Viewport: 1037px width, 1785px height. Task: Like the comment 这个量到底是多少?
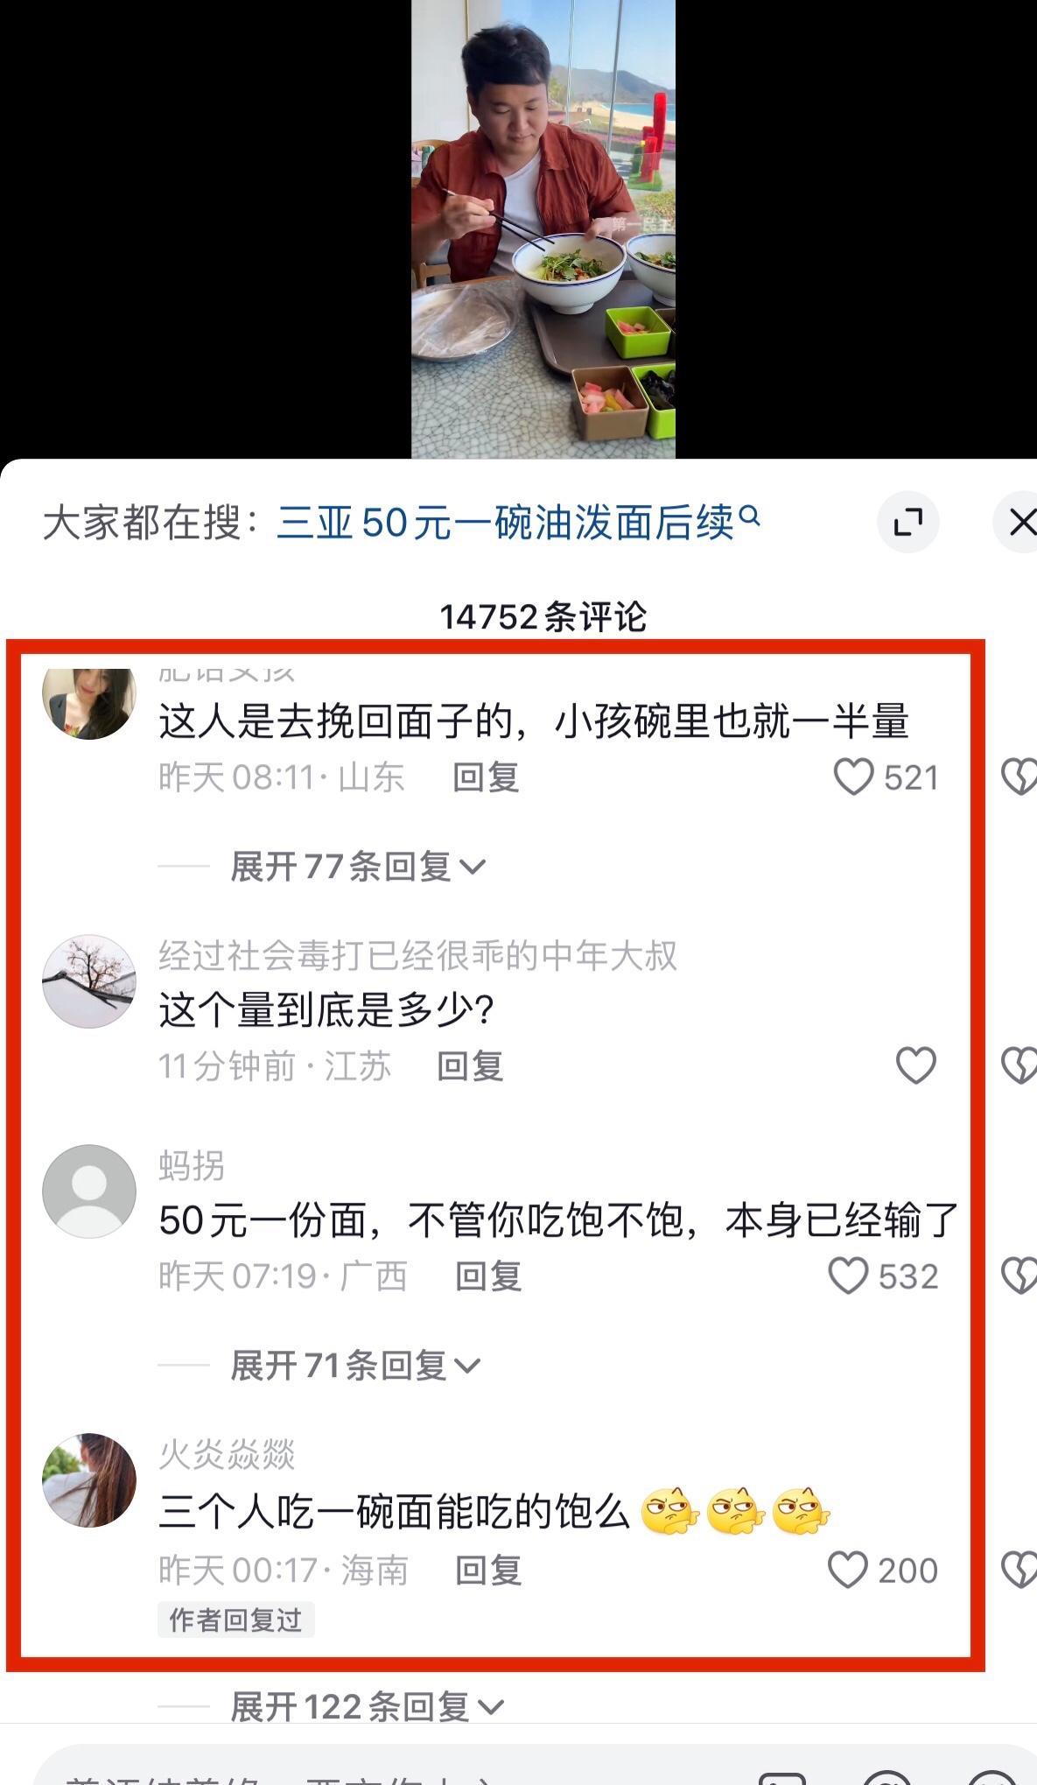pos(916,1065)
